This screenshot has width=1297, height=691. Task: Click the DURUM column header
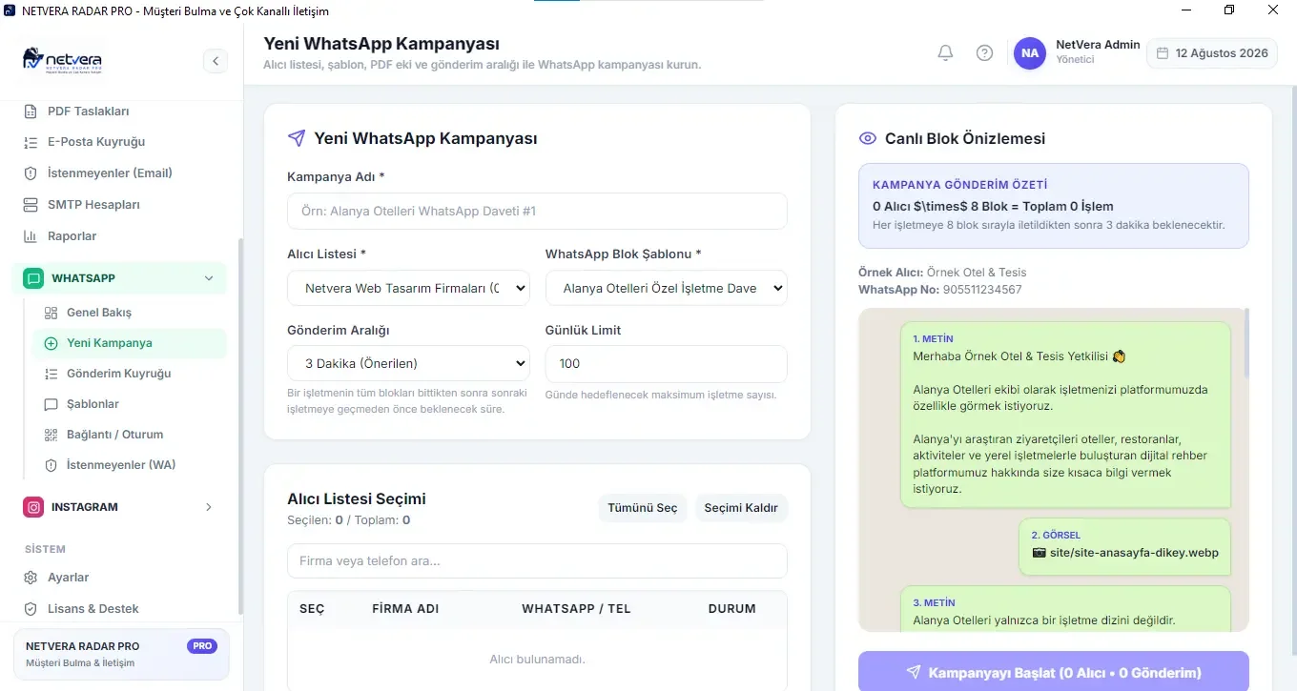(x=732, y=609)
